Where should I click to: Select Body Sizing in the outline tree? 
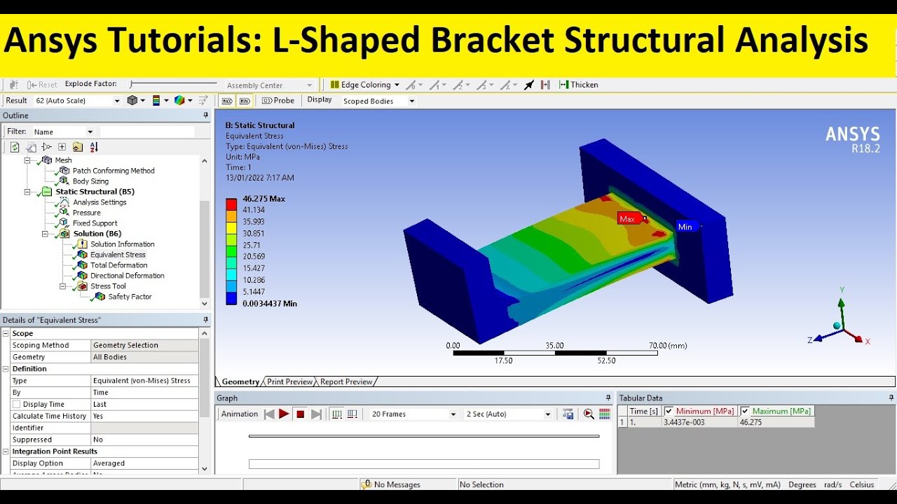click(90, 181)
